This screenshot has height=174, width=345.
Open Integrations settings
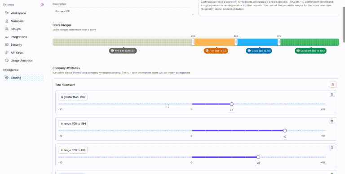pos(19,37)
